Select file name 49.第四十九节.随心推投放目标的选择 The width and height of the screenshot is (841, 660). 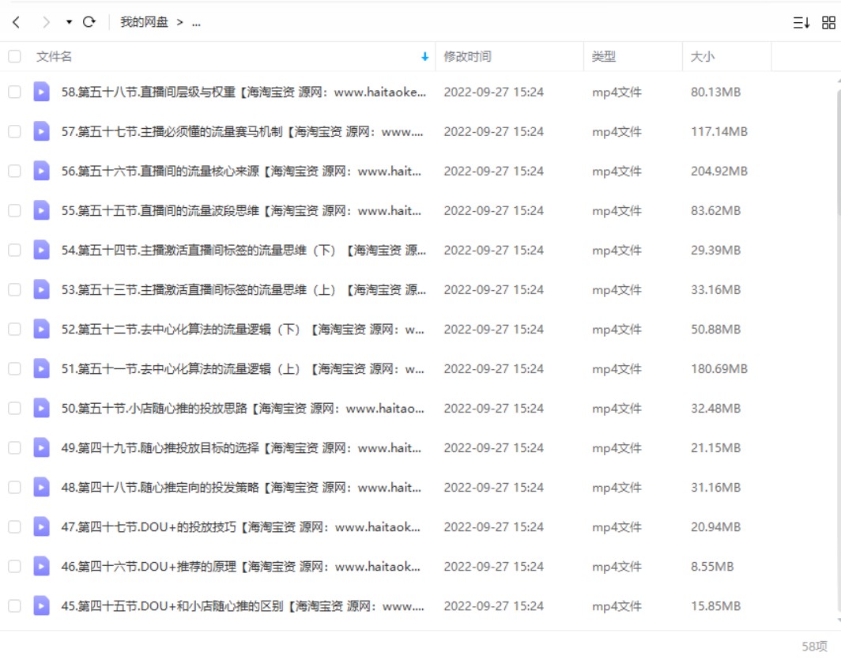[x=241, y=447]
